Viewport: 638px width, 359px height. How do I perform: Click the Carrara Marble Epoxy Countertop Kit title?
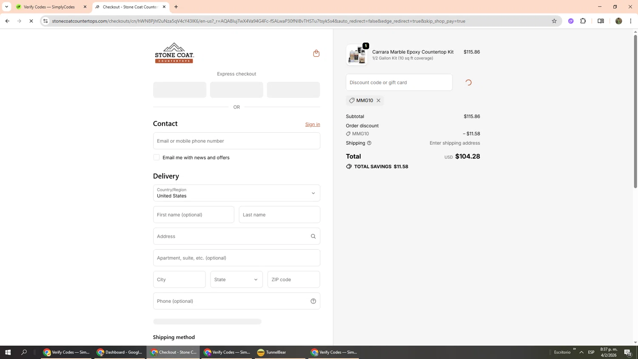coord(413,52)
